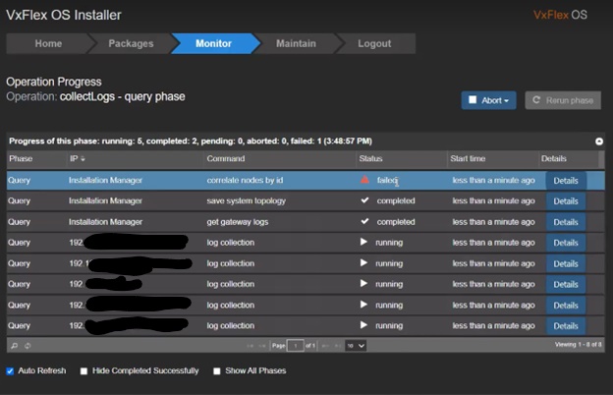Open the Abort dropdown button
The height and width of the screenshot is (395, 613).
[x=488, y=100]
